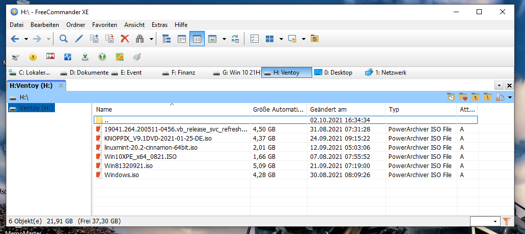This screenshot has height=234, width=525.
Task: Click the four-squares layout icon
Action: pos(270,39)
